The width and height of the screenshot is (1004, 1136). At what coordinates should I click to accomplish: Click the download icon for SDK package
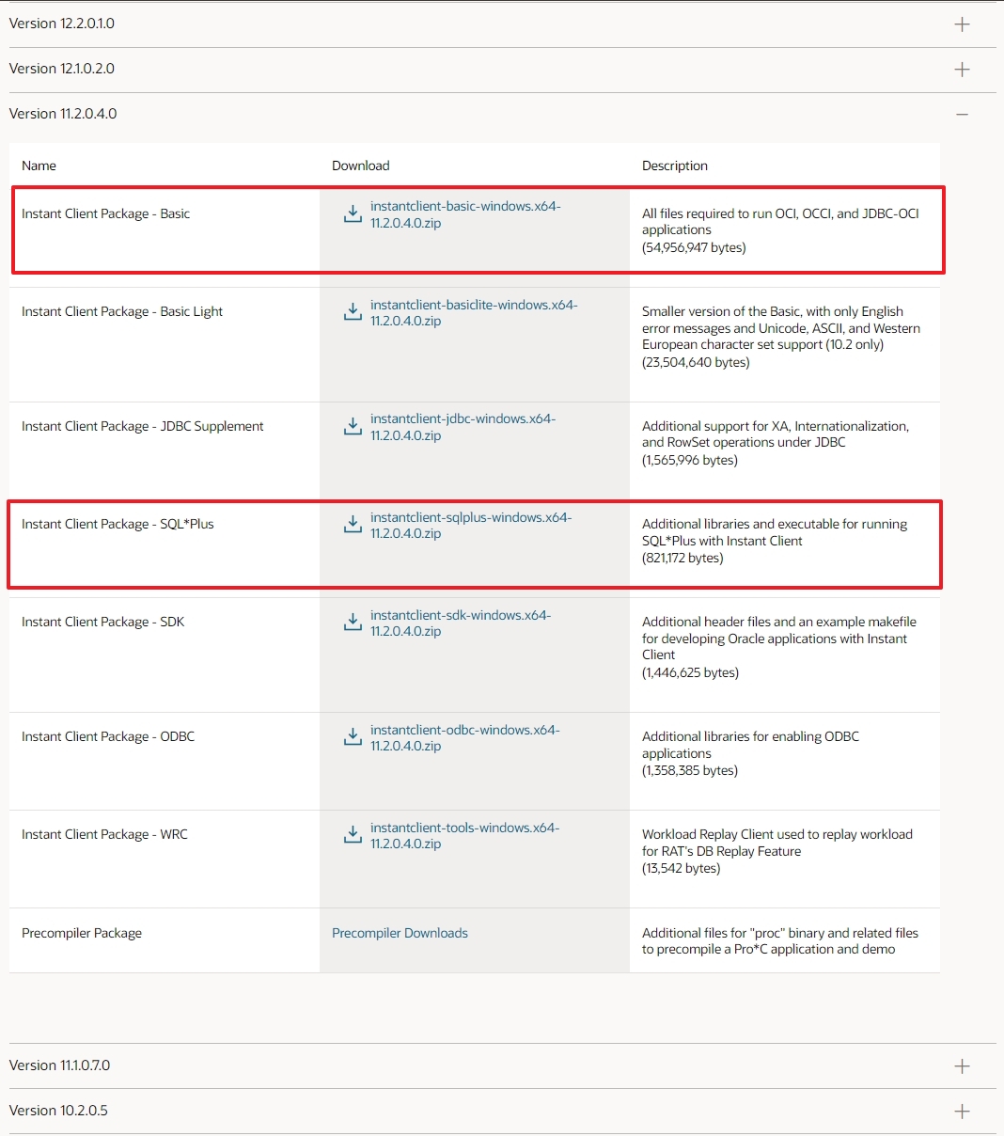click(352, 622)
